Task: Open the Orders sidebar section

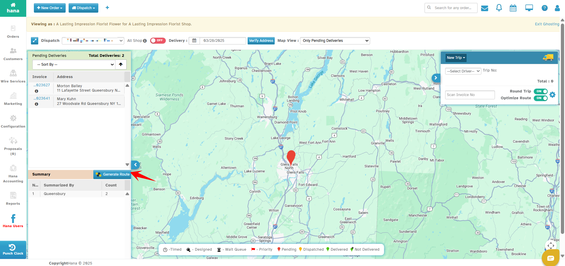Action: coord(13,32)
